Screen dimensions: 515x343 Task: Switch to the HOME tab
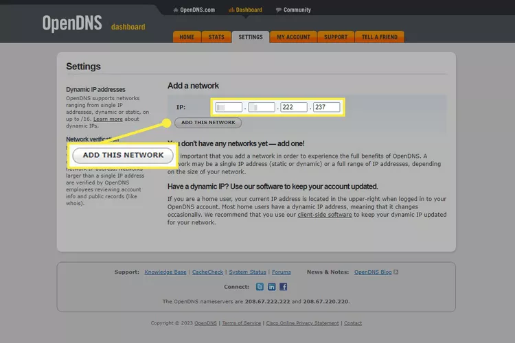187,37
